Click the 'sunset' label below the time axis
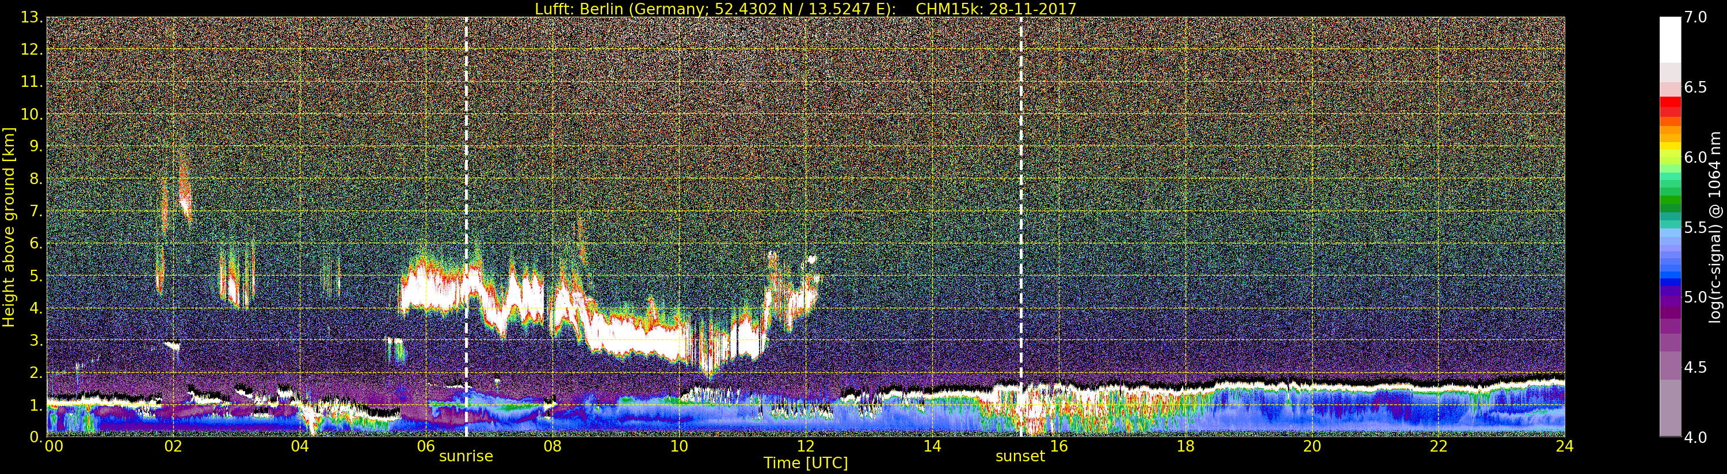1727x474 pixels. click(x=1020, y=457)
